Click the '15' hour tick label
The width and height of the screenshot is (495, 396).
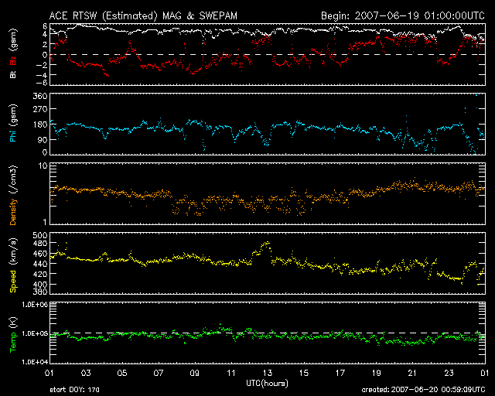click(304, 374)
